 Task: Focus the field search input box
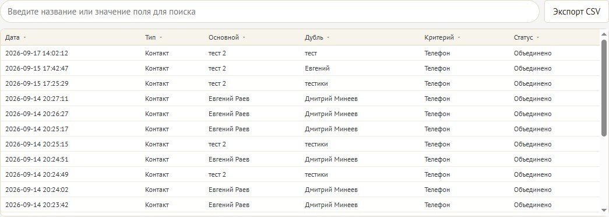[x=270, y=12]
